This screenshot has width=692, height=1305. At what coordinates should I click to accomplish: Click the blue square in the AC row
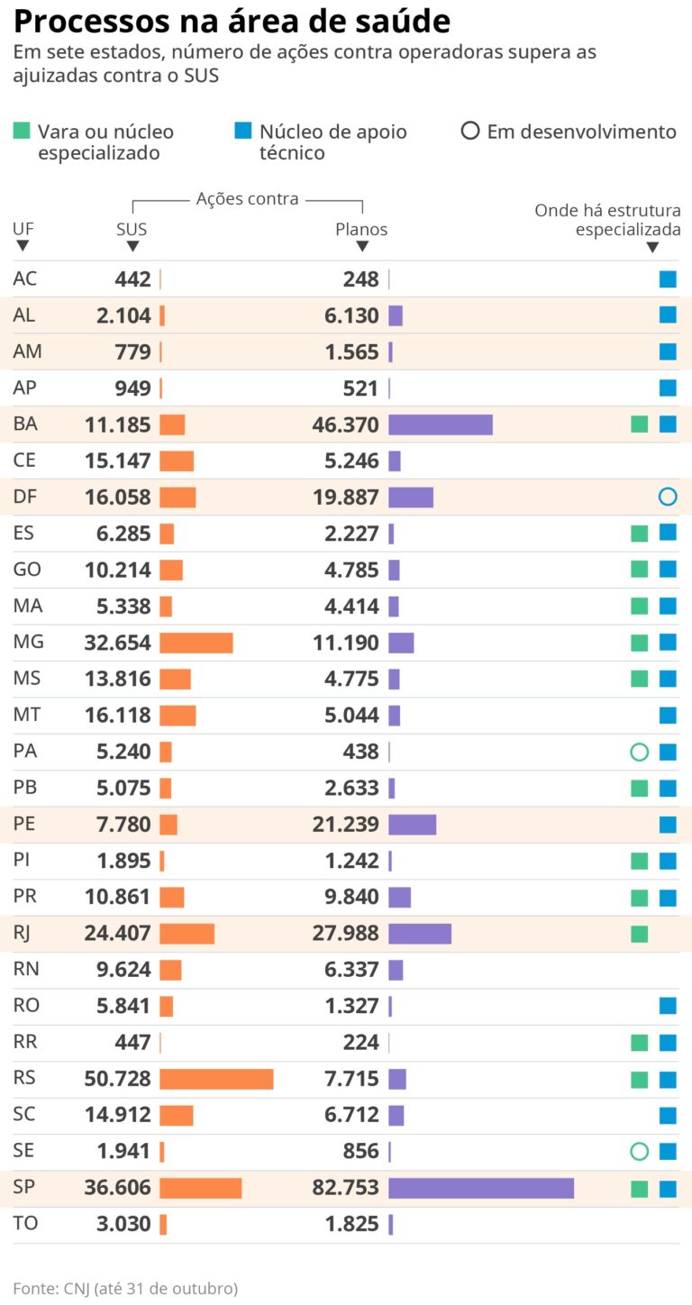668,279
